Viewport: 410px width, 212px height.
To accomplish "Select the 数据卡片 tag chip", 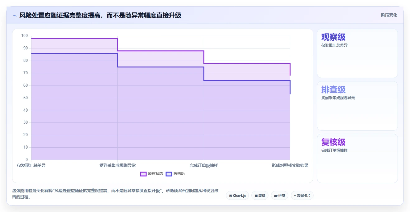I will click(302, 196).
